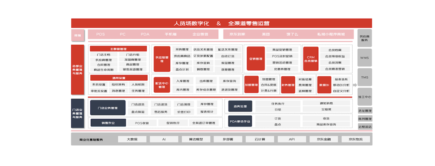Click the WMS gray side box
Image resolution: width=435 pixels, height=166 pixels.
coord(365,58)
